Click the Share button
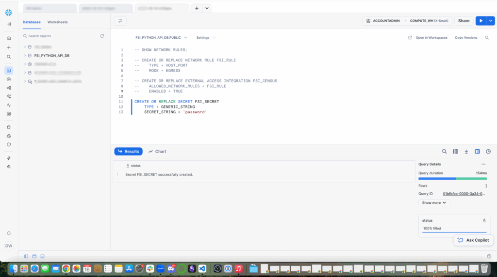Screen dimensions: 497x277 464,21
